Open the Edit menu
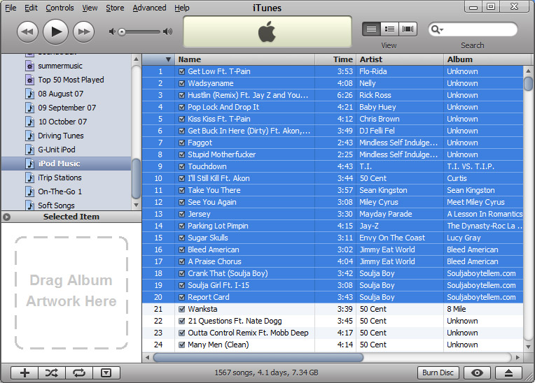535x383 pixels. pos(31,8)
